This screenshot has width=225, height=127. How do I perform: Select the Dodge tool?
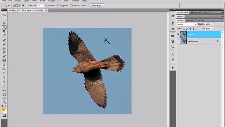tap(4, 69)
